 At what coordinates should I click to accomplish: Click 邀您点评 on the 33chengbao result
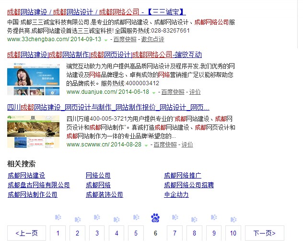tap(152, 39)
